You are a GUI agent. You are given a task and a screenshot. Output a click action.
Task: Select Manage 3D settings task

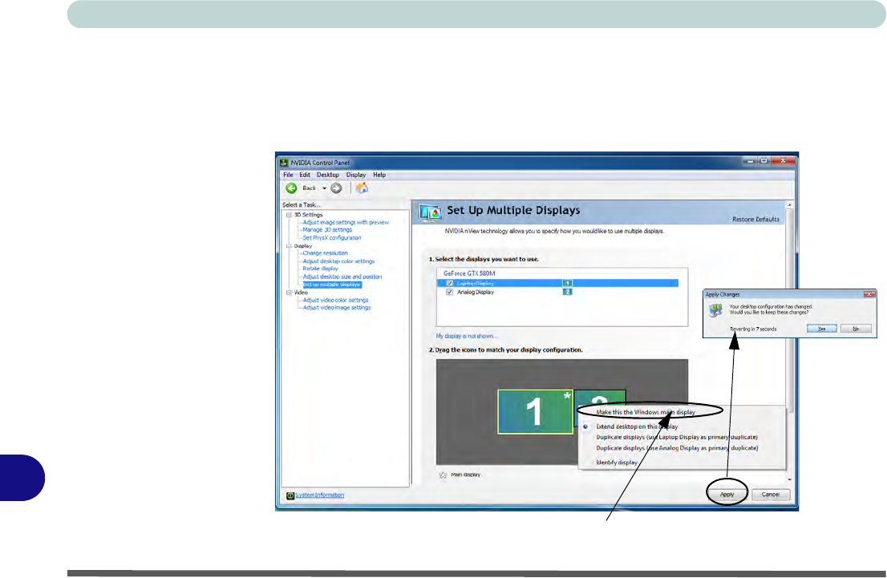tap(327, 230)
